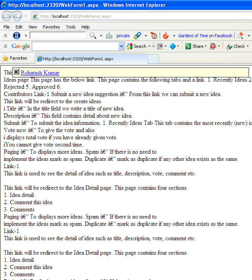Click text 'Description â€“ This field contains detail about new idea.'
The height and width of the screenshot is (280, 252).
[x=68, y=116]
